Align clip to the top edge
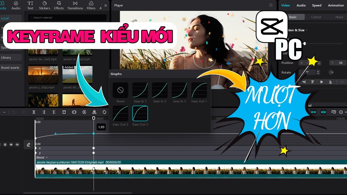 [x=313, y=82]
